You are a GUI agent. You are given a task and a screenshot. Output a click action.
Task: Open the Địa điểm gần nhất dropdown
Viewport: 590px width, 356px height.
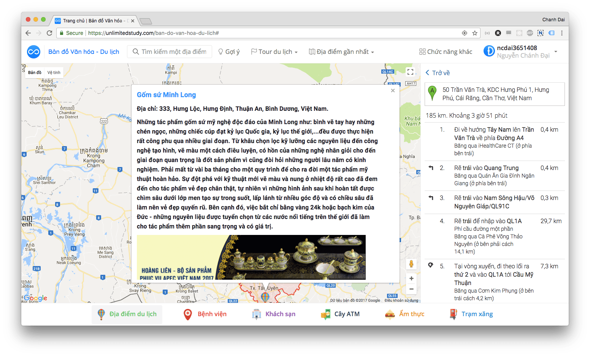[341, 52]
